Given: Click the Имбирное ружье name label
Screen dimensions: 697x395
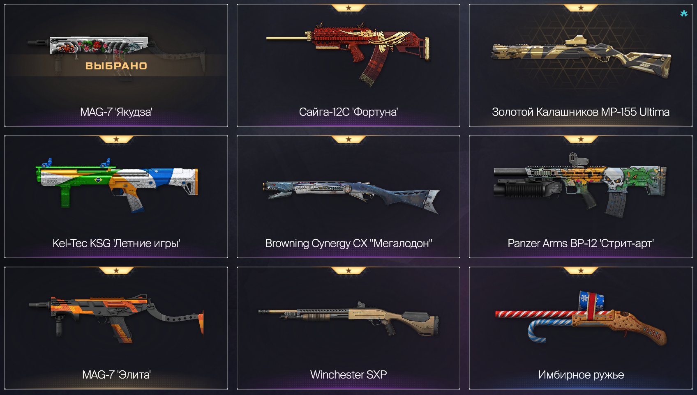Looking at the screenshot, I should click(581, 374).
